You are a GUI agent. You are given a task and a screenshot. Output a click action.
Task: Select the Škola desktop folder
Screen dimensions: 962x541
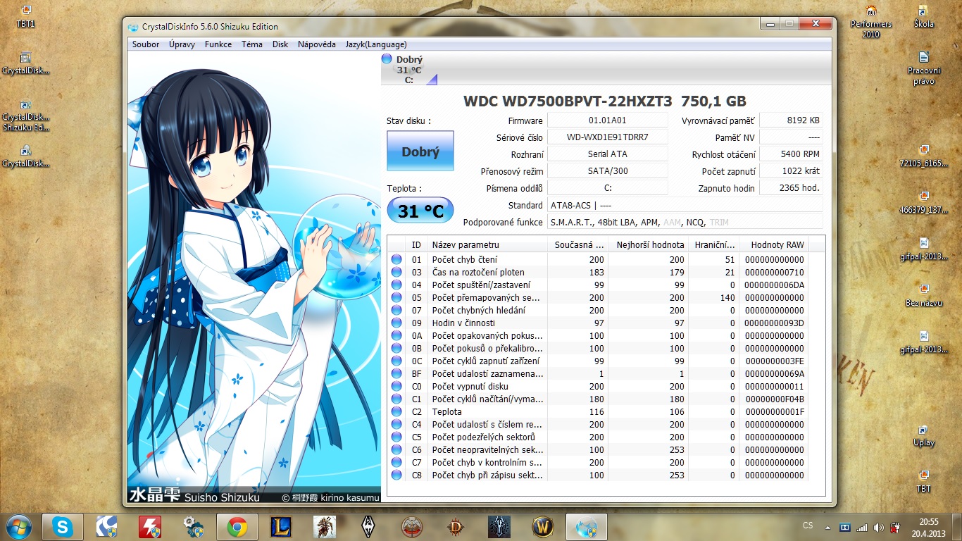[923, 17]
